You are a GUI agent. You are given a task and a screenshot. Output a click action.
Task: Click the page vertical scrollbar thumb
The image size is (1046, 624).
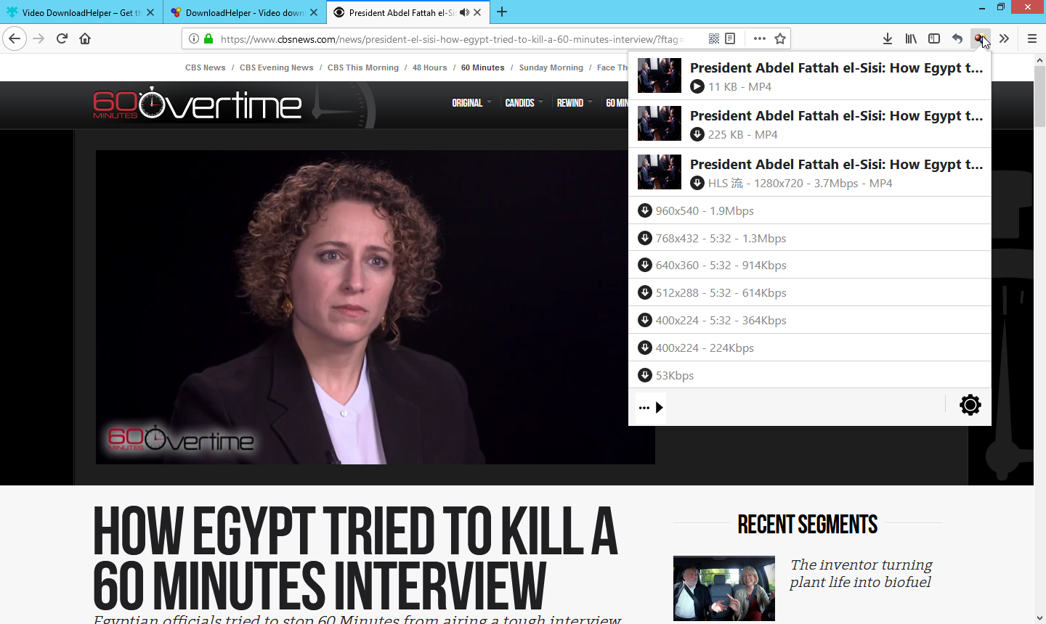pyautogui.click(x=1039, y=97)
